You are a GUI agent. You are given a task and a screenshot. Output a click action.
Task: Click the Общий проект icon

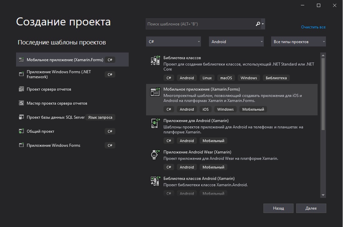point(21,131)
